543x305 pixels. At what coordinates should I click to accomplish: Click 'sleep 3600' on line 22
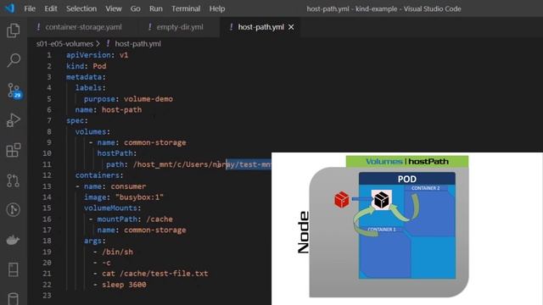[x=124, y=285]
